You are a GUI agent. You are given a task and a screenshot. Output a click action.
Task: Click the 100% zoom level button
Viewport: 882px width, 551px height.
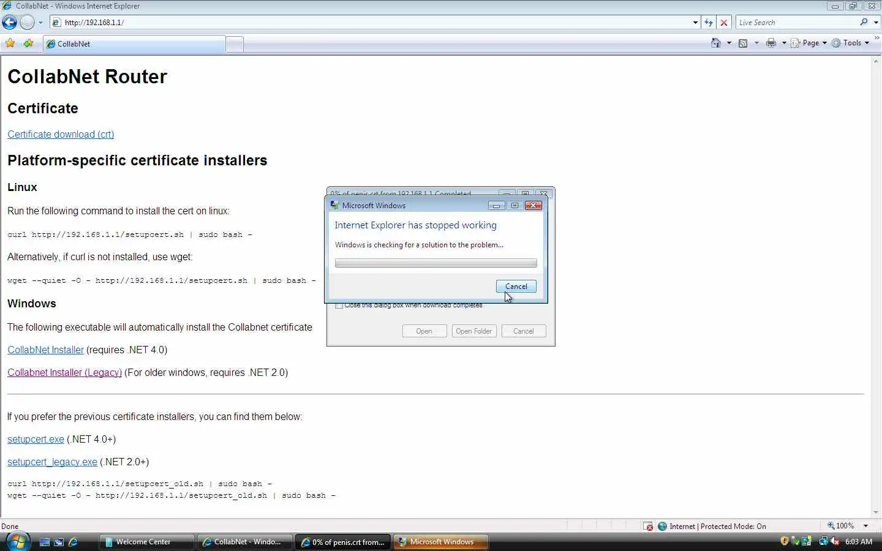click(841, 526)
